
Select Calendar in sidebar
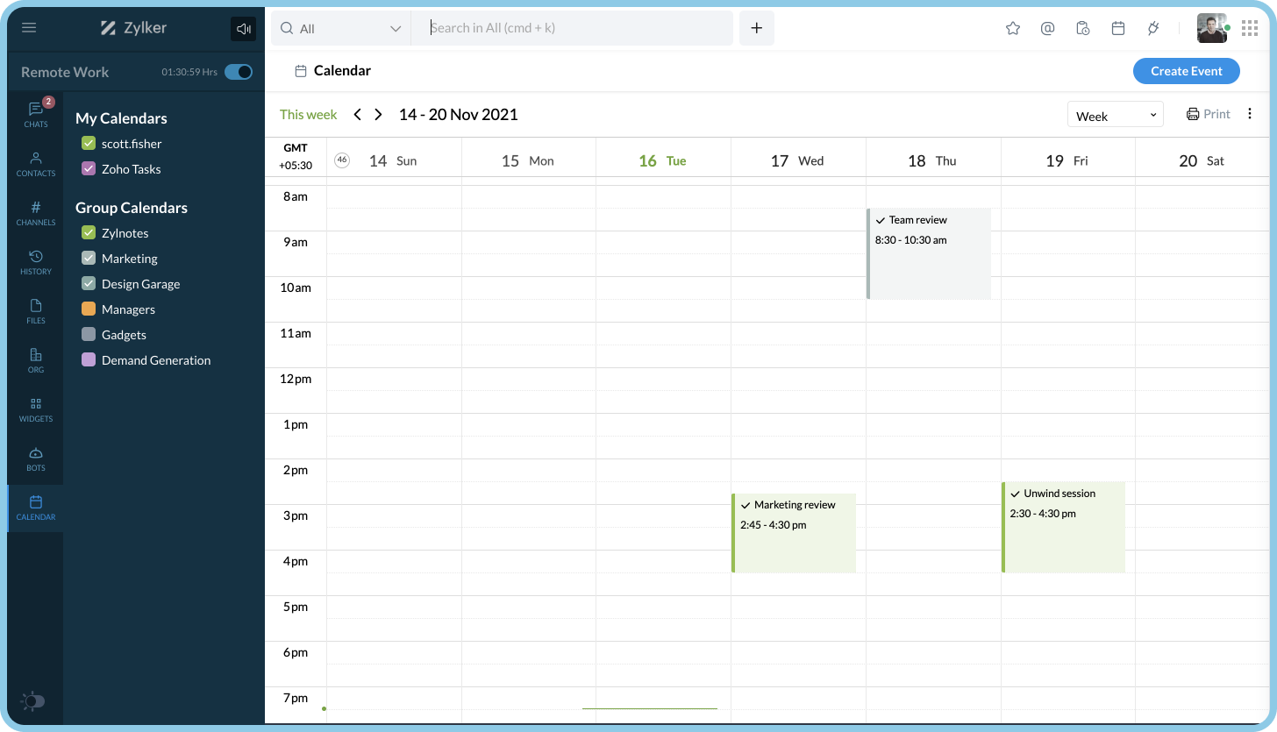36,508
